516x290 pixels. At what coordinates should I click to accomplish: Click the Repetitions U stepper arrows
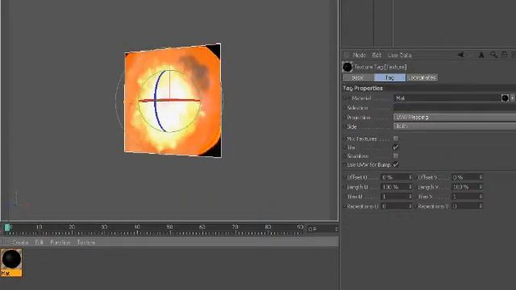point(410,206)
